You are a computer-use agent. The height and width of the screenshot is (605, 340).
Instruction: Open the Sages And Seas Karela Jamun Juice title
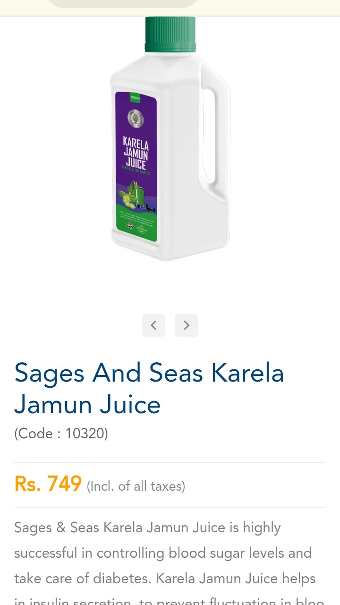(x=149, y=389)
